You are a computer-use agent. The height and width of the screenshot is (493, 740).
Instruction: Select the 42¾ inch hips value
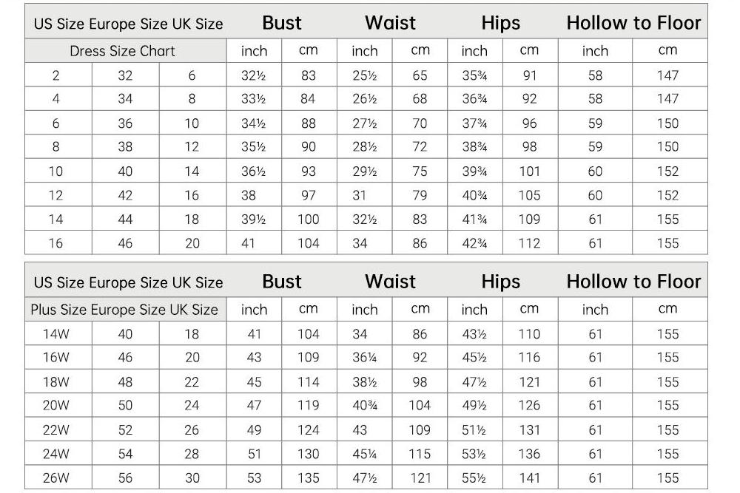click(x=474, y=243)
